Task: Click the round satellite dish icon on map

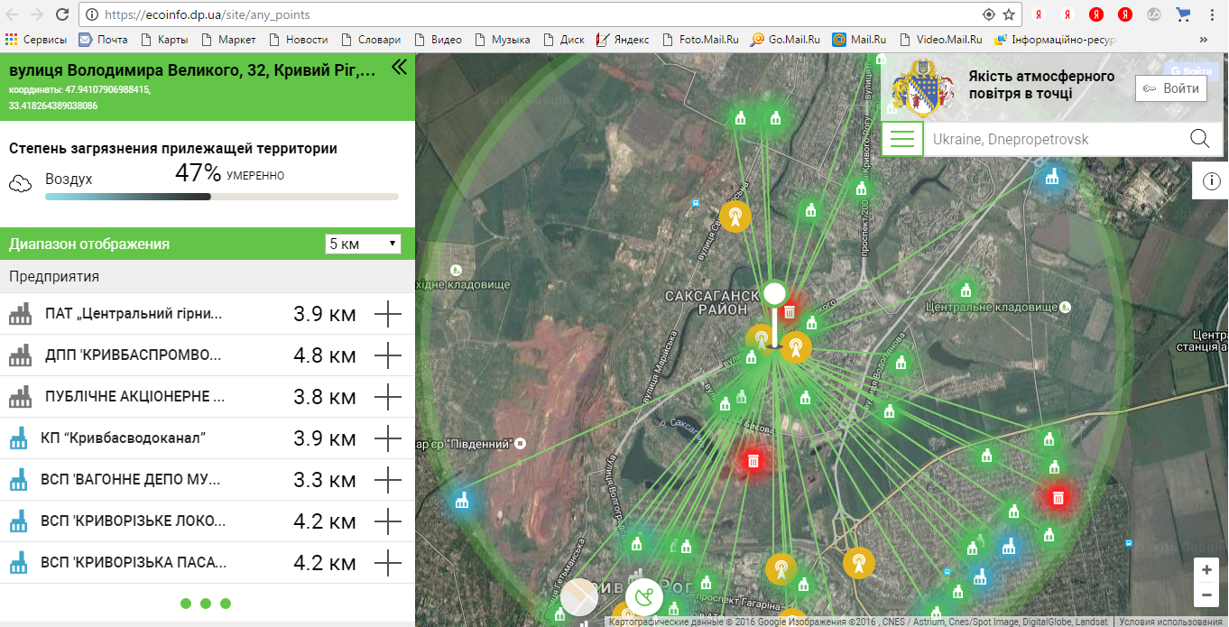Action: (x=644, y=596)
